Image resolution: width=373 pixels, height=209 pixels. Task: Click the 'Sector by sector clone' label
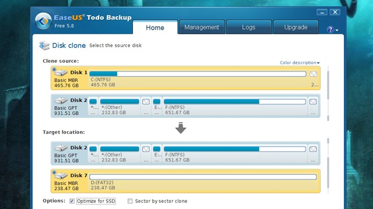coord(161,201)
